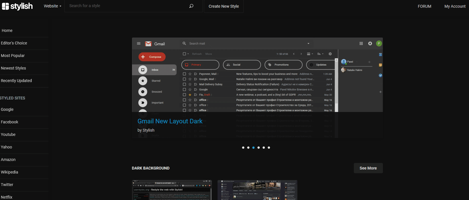Go to second carousel slide dot
The width and height of the screenshot is (469, 200).
coord(248,148)
